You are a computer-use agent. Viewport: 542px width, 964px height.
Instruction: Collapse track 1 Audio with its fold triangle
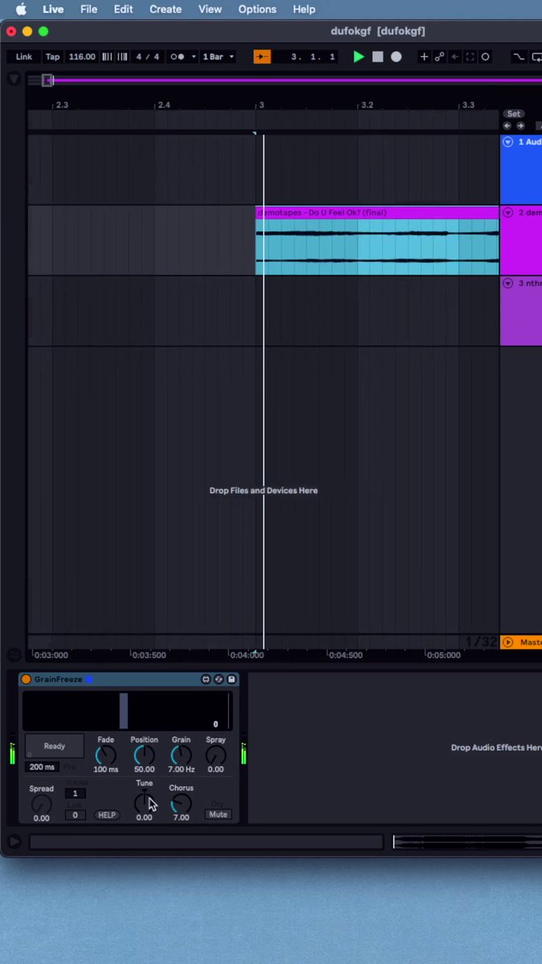(507, 141)
